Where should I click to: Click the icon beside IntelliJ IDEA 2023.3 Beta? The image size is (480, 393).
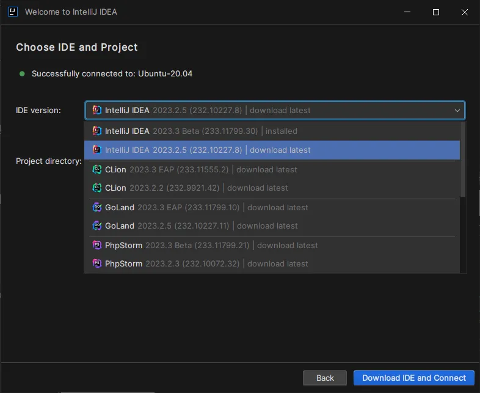96,131
